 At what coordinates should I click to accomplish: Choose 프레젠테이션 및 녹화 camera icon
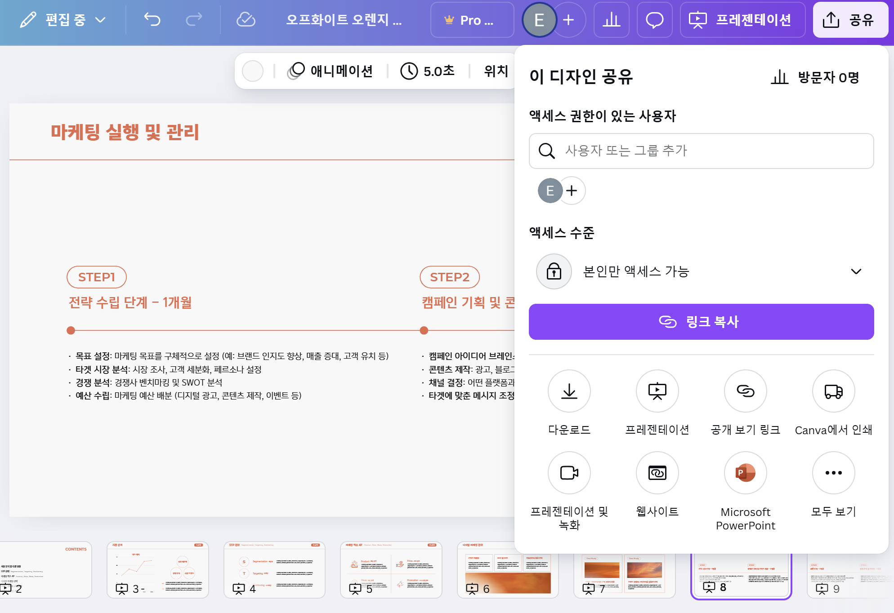coord(569,473)
